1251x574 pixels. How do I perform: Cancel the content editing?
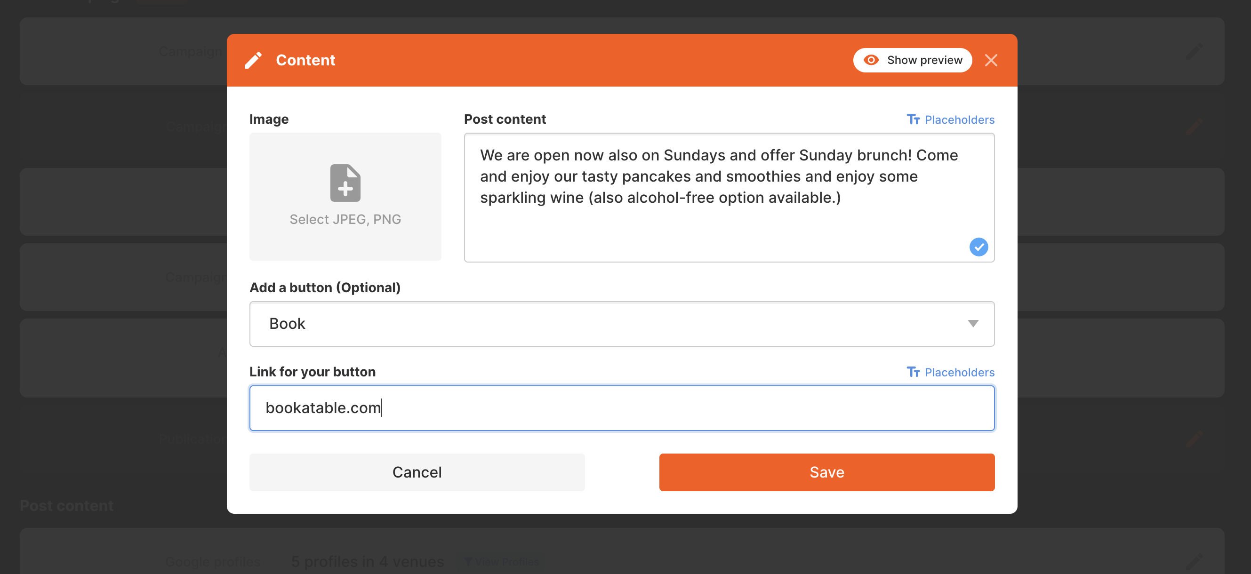coord(417,472)
